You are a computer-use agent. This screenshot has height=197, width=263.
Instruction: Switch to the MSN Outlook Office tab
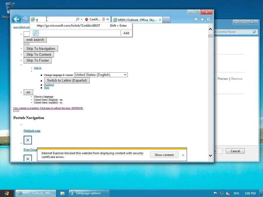pos(137,20)
